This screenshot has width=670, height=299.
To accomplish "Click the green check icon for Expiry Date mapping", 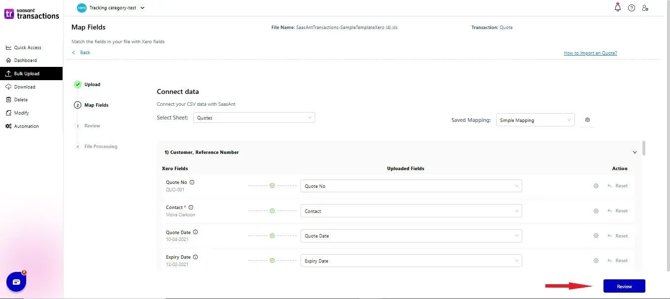I will pyautogui.click(x=272, y=261).
